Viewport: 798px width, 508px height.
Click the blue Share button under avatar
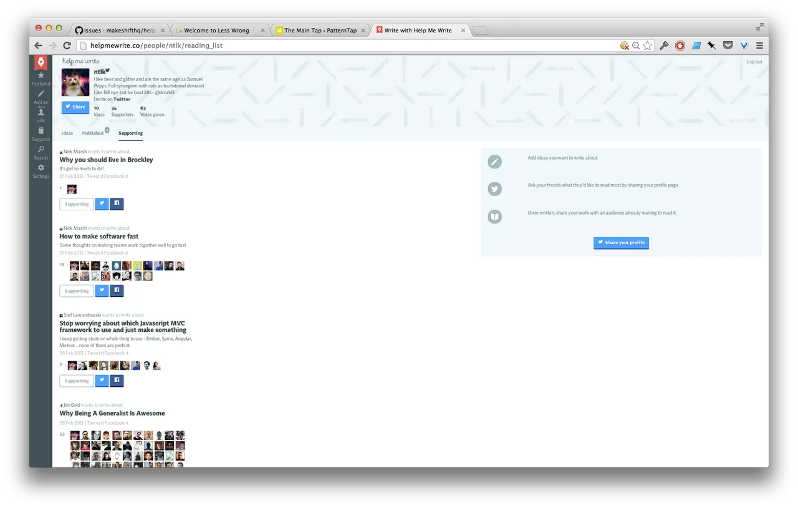[75, 107]
